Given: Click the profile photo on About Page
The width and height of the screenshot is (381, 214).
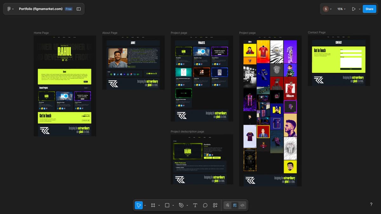Looking at the screenshot, I should click(x=118, y=58).
